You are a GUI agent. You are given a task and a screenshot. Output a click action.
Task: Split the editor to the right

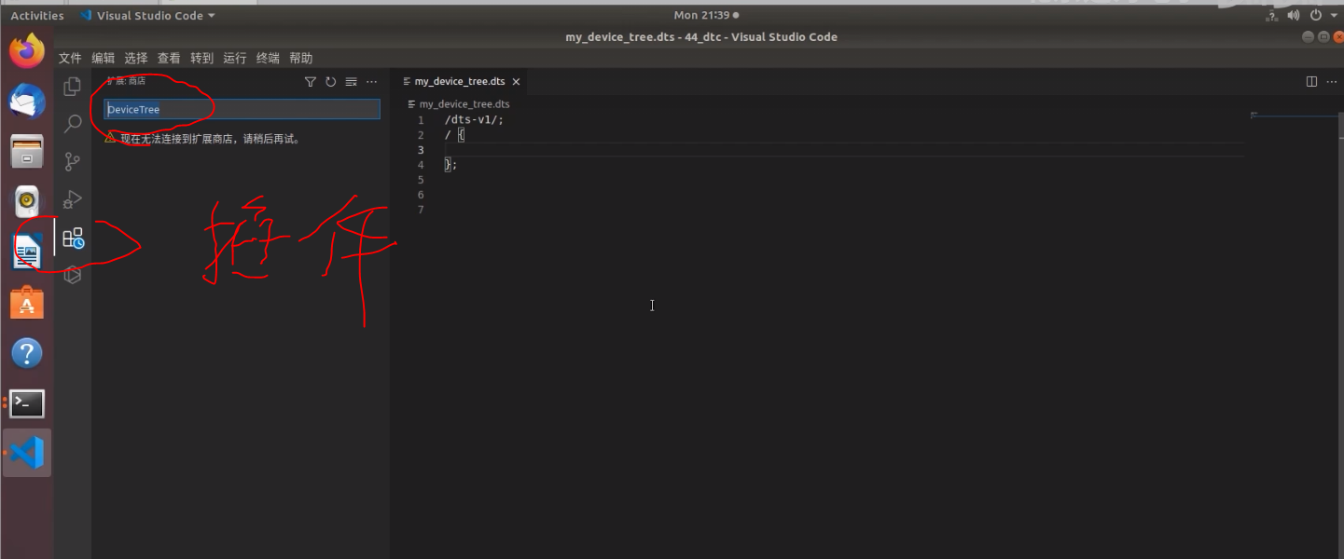pyautogui.click(x=1311, y=82)
